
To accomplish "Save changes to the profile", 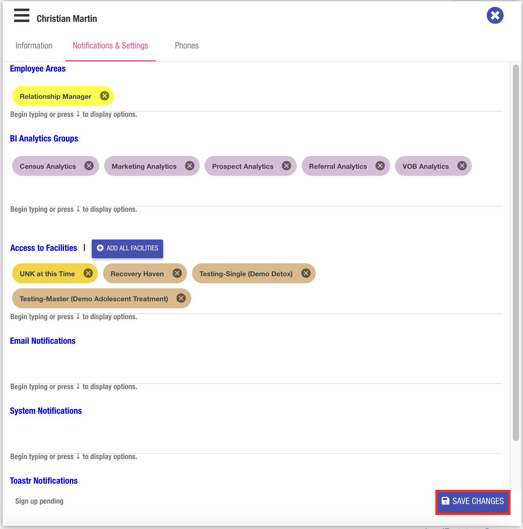I will (x=473, y=501).
